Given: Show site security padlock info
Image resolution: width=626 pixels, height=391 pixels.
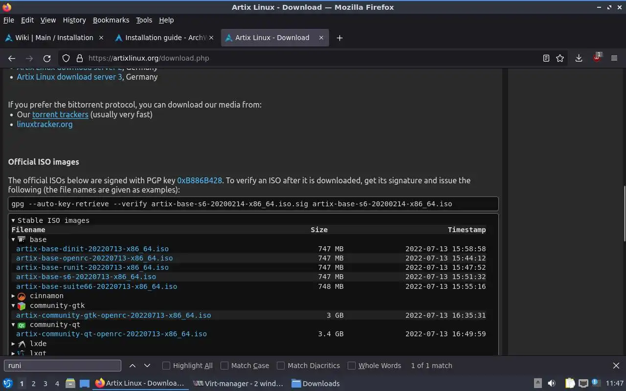Looking at the screenshot, I should tap(79, 58).
